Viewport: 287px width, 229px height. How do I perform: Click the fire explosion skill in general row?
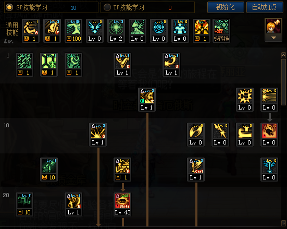coord(202,31)
